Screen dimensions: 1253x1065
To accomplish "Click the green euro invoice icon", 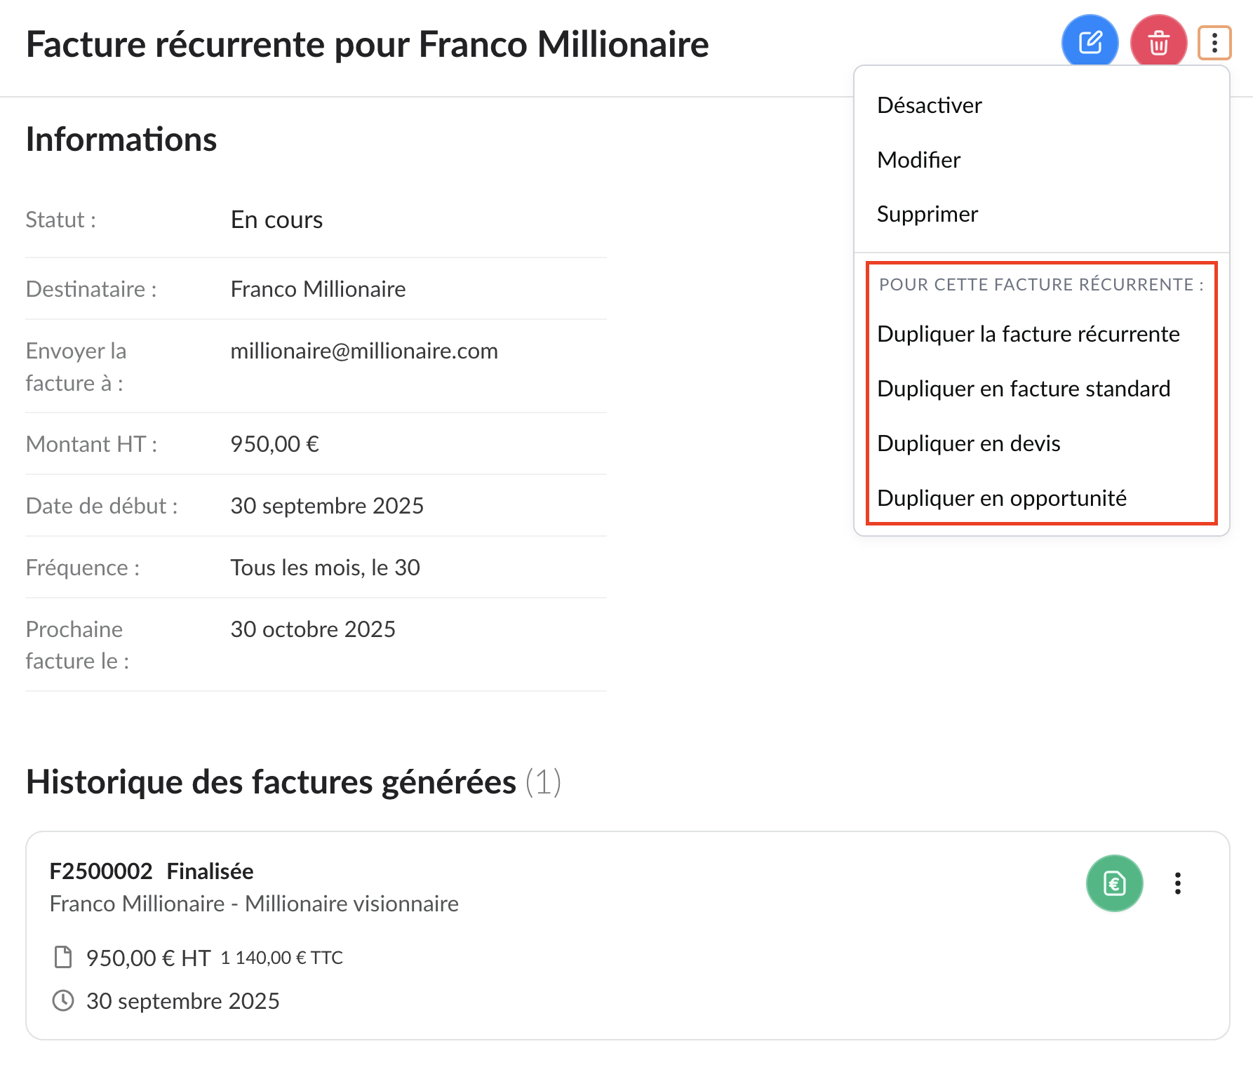I will tap(1114, 883).
